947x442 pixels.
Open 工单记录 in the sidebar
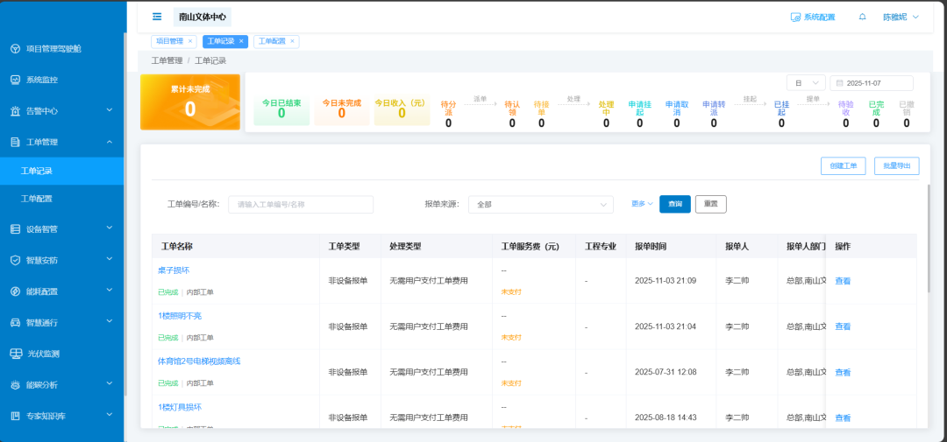[61, 172]
